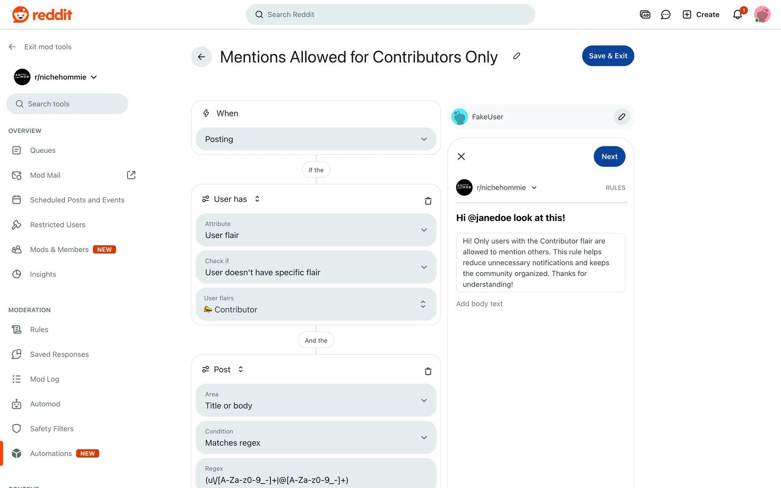This screenshot has width=781, height=488.
Task: Expand the Posting trigger dropdown
Action: (x=316, y=139)
